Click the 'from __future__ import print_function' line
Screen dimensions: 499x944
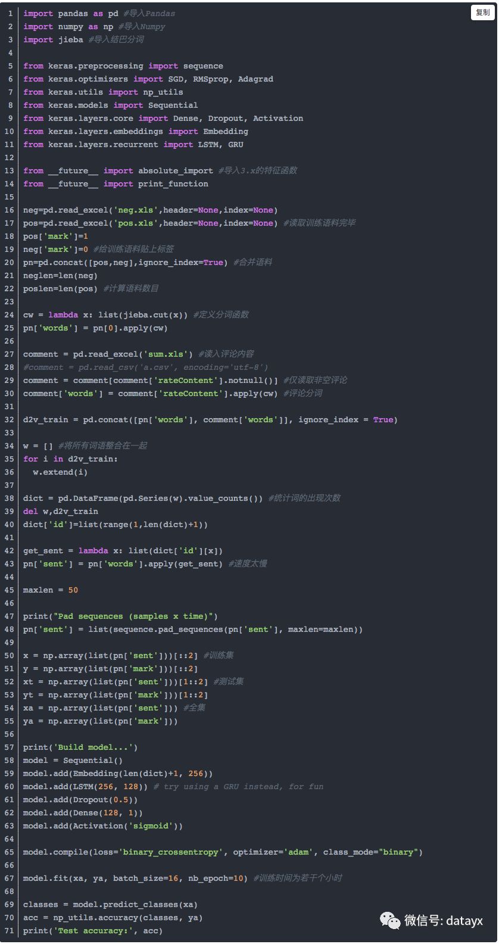(x=116, y=183)
